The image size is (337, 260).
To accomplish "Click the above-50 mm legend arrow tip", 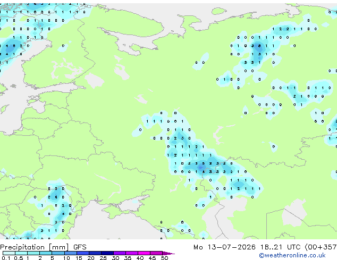I will (168, 253).
